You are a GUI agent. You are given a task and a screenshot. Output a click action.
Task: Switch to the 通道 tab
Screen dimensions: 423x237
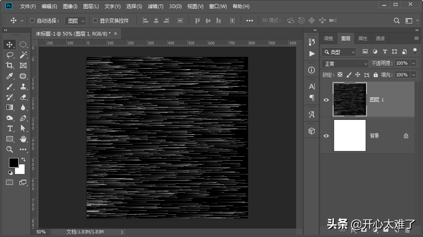[380, 38]
